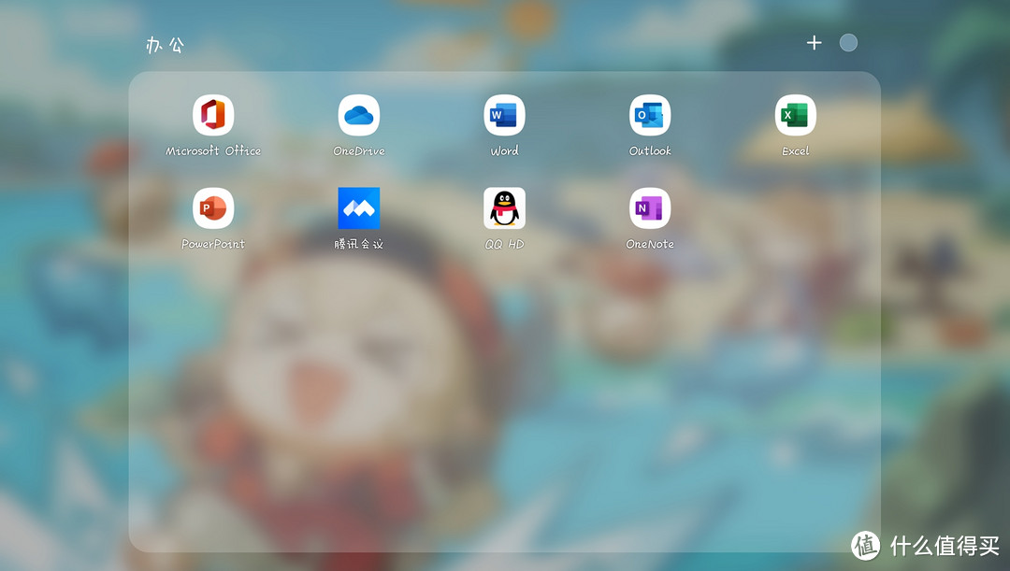This screenshot has width=1010, height=571.
Task: Click the "腾讯会议" text label
Action: 359,244
